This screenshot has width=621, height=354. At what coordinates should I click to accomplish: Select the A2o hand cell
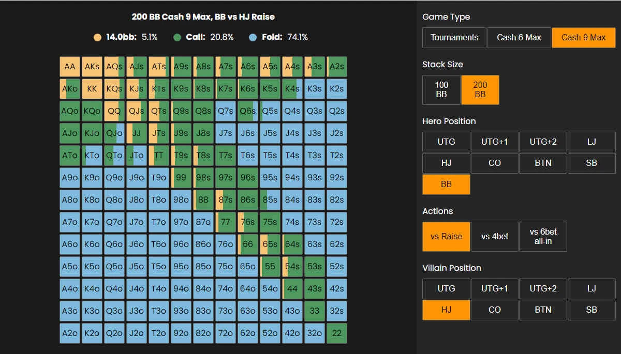[x=70, y=333]
